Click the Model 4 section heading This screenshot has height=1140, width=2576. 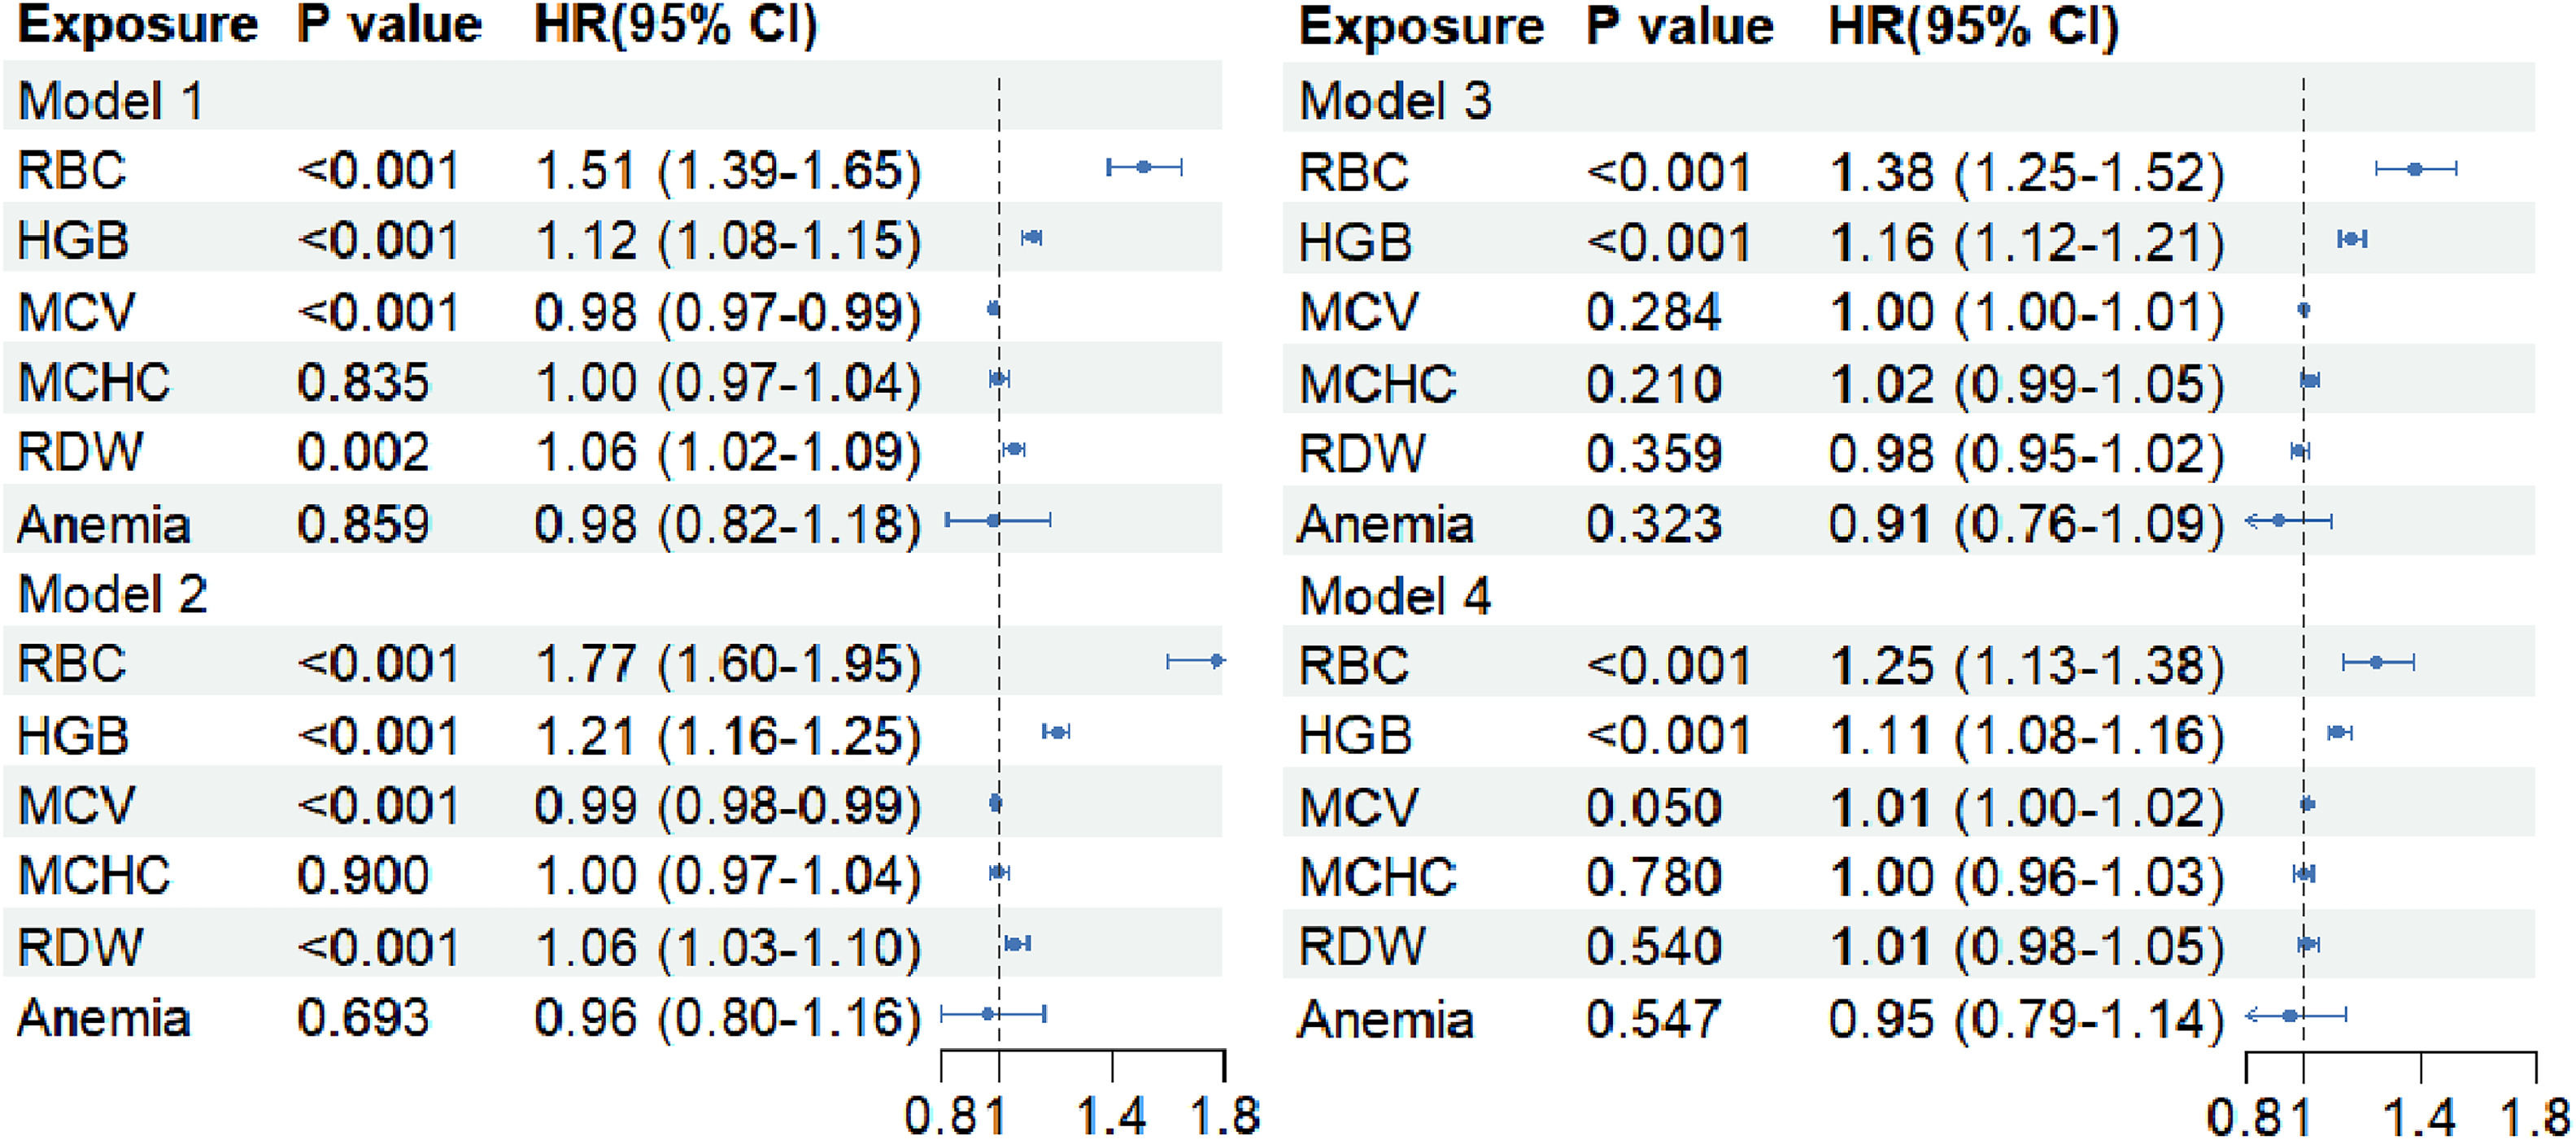(1395, 596)
